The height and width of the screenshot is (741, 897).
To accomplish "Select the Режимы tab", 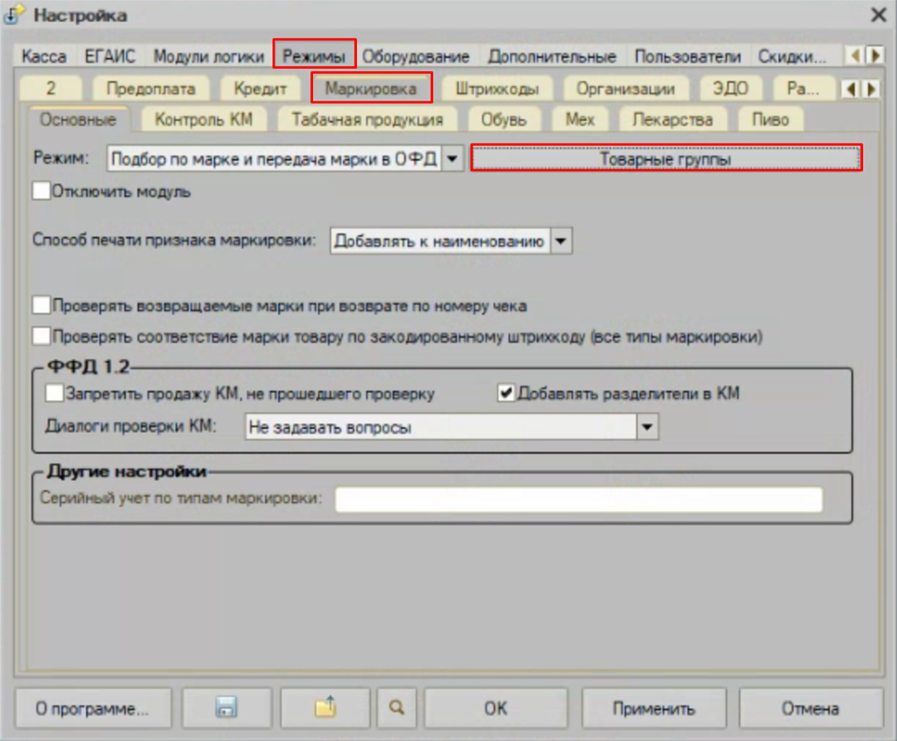I will 314,56.
